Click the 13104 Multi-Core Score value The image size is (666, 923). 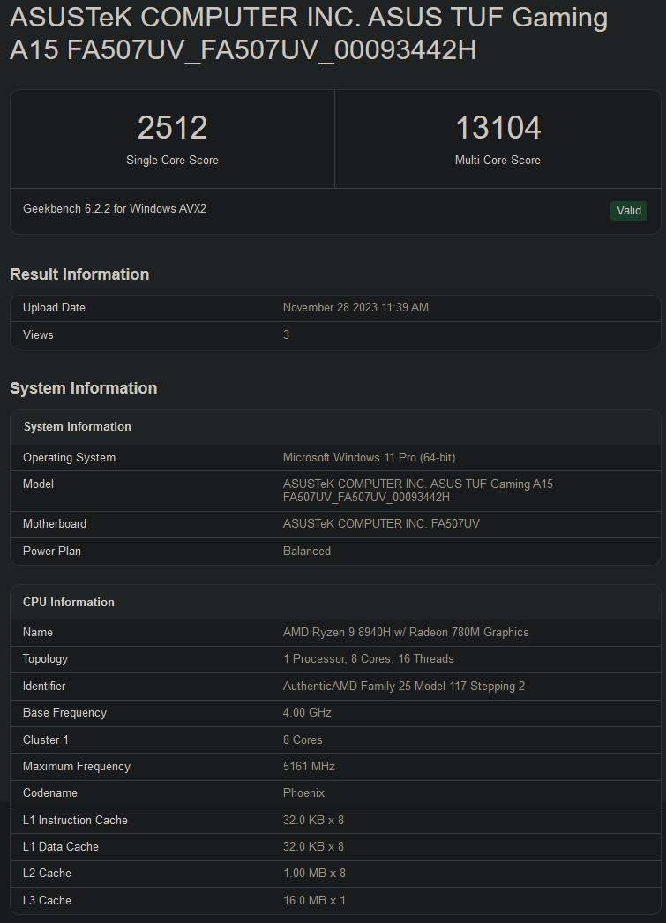click(x=498, y=128)
